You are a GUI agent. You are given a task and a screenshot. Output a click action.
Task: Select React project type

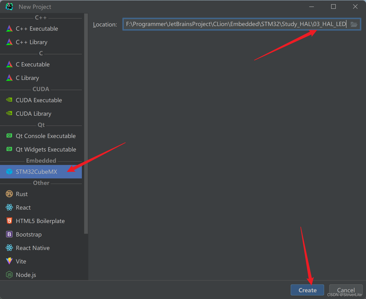41,207
